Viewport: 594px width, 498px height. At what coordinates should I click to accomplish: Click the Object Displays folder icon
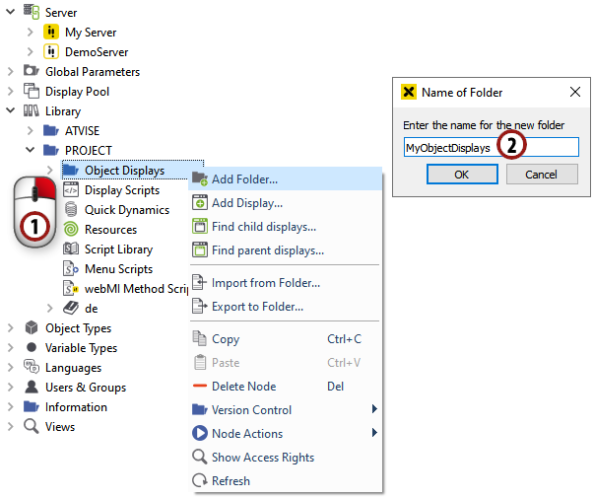(x=71, y=170)
